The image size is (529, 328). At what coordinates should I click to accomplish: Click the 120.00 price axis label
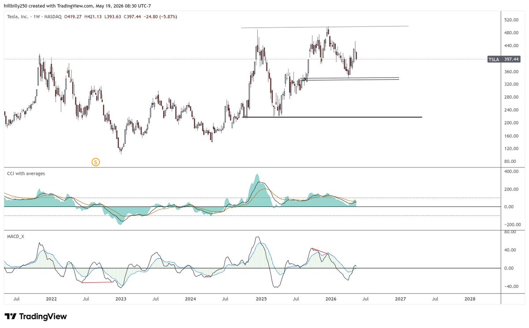511,148
